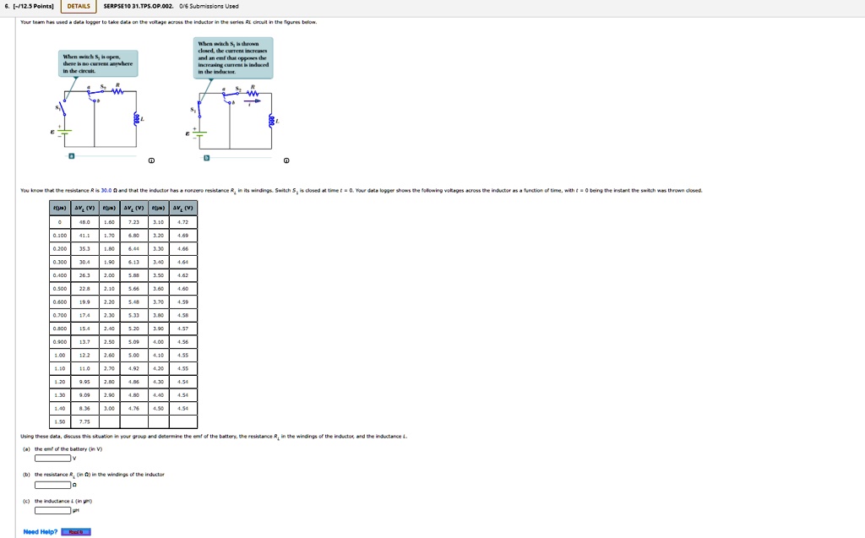Select the figure a label marker
865x538 pixels.
point(71,157)
